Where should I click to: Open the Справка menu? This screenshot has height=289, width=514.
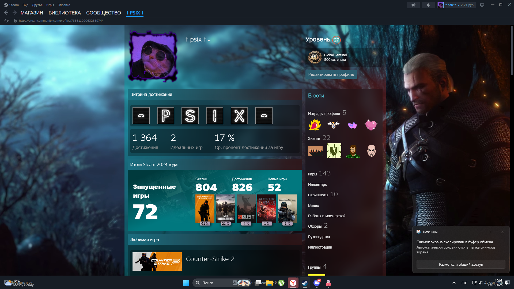64,5
